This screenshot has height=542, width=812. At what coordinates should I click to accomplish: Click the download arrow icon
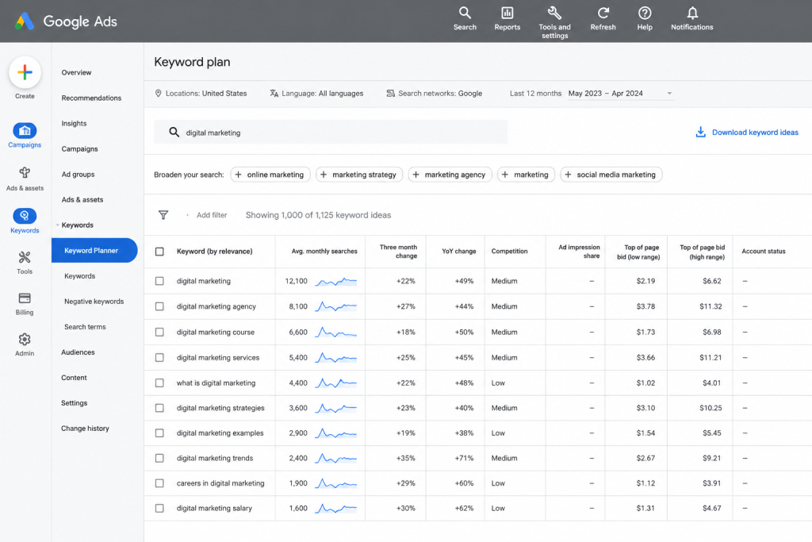(x=700, y=133)
